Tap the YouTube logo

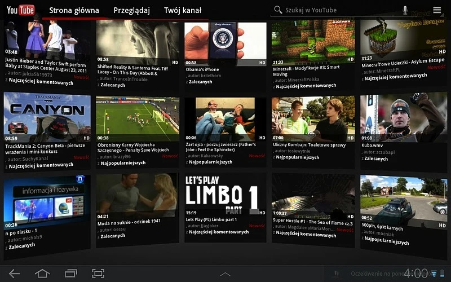[20, 10]
